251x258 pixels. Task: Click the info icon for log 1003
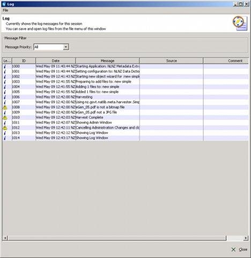pyautogui.click(x=5, y=82)
